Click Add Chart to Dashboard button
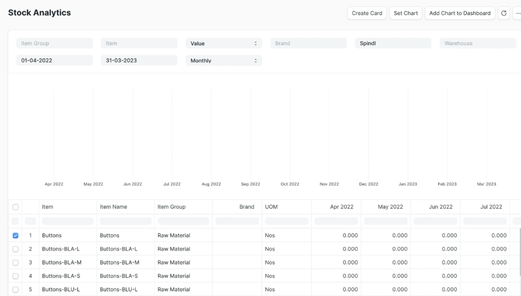This screenshot has width=521, height=296. tap(460, 13)
